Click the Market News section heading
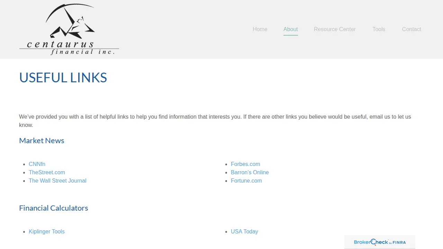This screenshot has width=443, height=249. pyautogui.click(x=42, y=140)
